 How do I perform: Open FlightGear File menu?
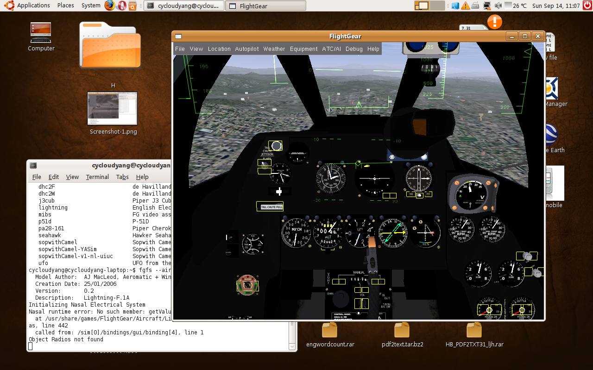pyautogui.click(x=180, y=49)
